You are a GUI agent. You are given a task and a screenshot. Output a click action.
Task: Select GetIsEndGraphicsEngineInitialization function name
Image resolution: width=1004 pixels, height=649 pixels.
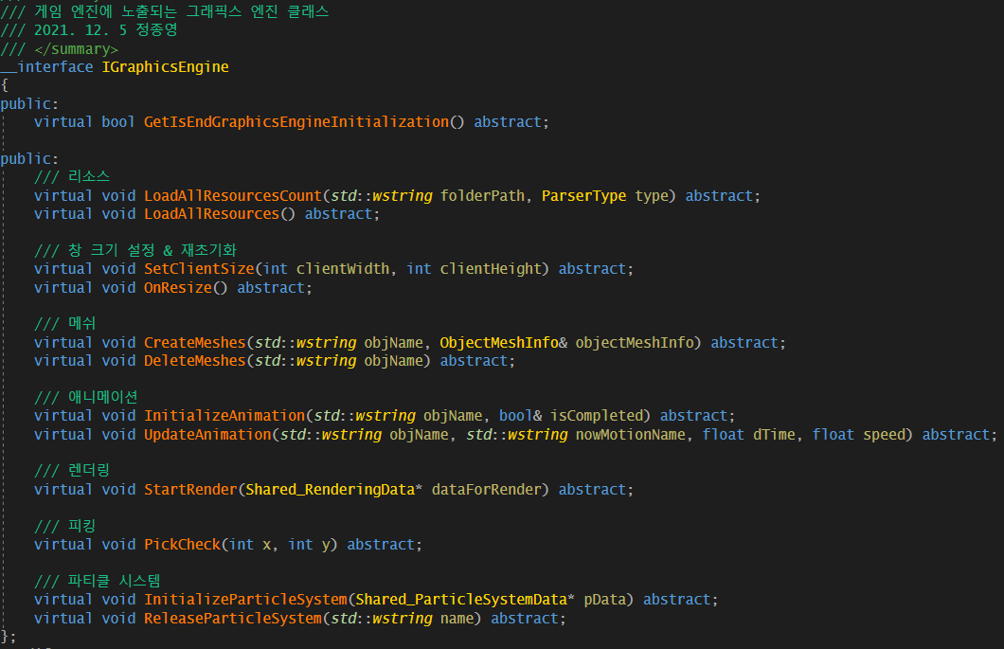(x=296, y=121)
